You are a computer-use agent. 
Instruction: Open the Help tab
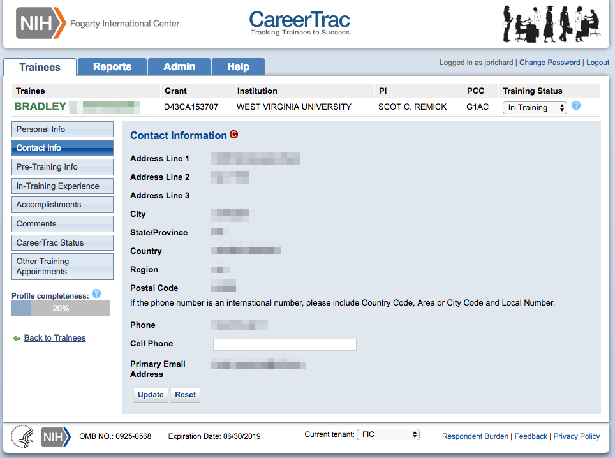[x=238, y=67]
